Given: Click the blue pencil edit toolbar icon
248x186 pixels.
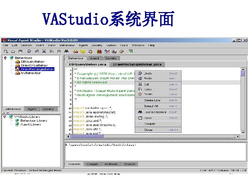Looking at the screenshot, I should coord(107,51).
